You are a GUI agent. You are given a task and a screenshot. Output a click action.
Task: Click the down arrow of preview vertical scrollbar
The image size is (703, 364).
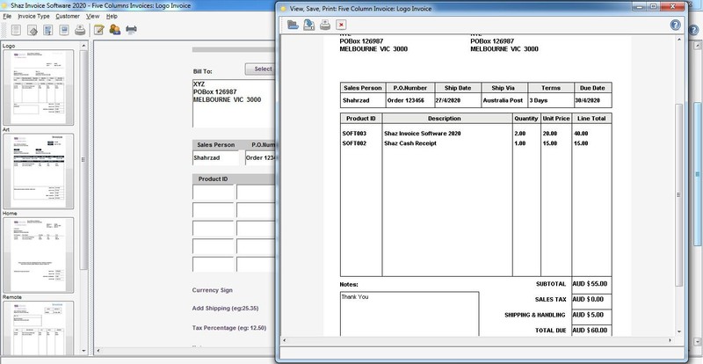pyautogui.click(x=678, y=331)
